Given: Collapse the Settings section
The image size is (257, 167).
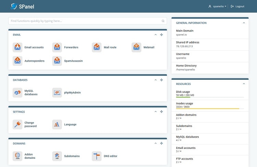Looking at the screenshot, I should (156, 112).
